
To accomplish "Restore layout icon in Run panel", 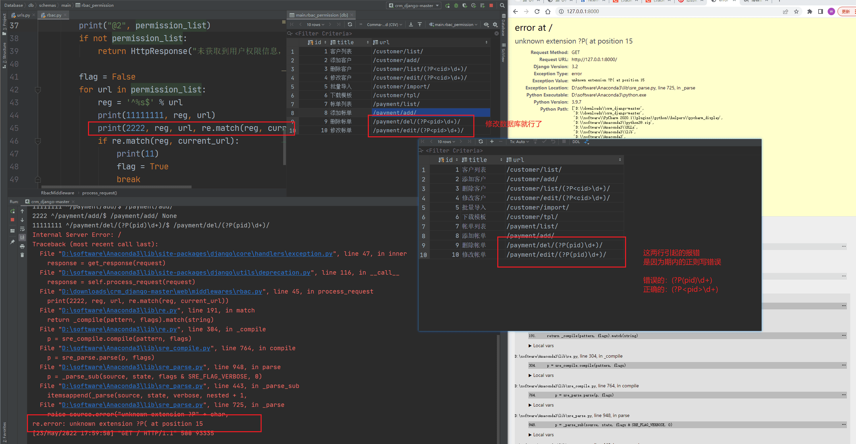I will coord(12,231).
